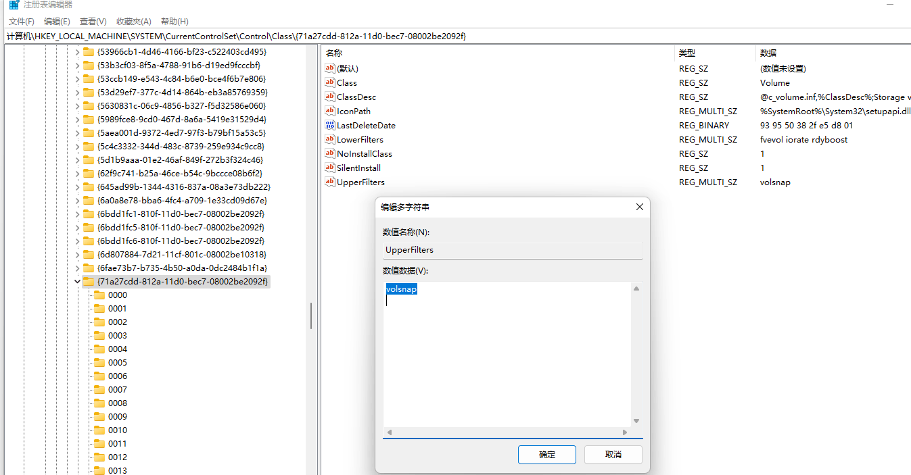Expand the {6fae73b7-b735-4b50-a0da-0dc2484b1f1a} key

[x=77, y=268]
